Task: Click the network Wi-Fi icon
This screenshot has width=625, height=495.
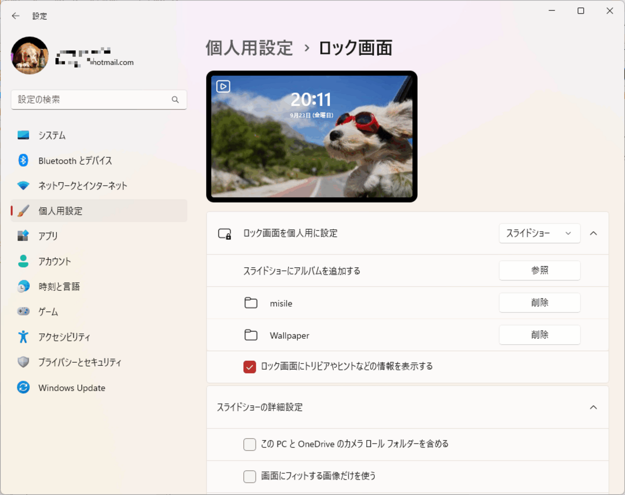Action: (x=23, y=186)
